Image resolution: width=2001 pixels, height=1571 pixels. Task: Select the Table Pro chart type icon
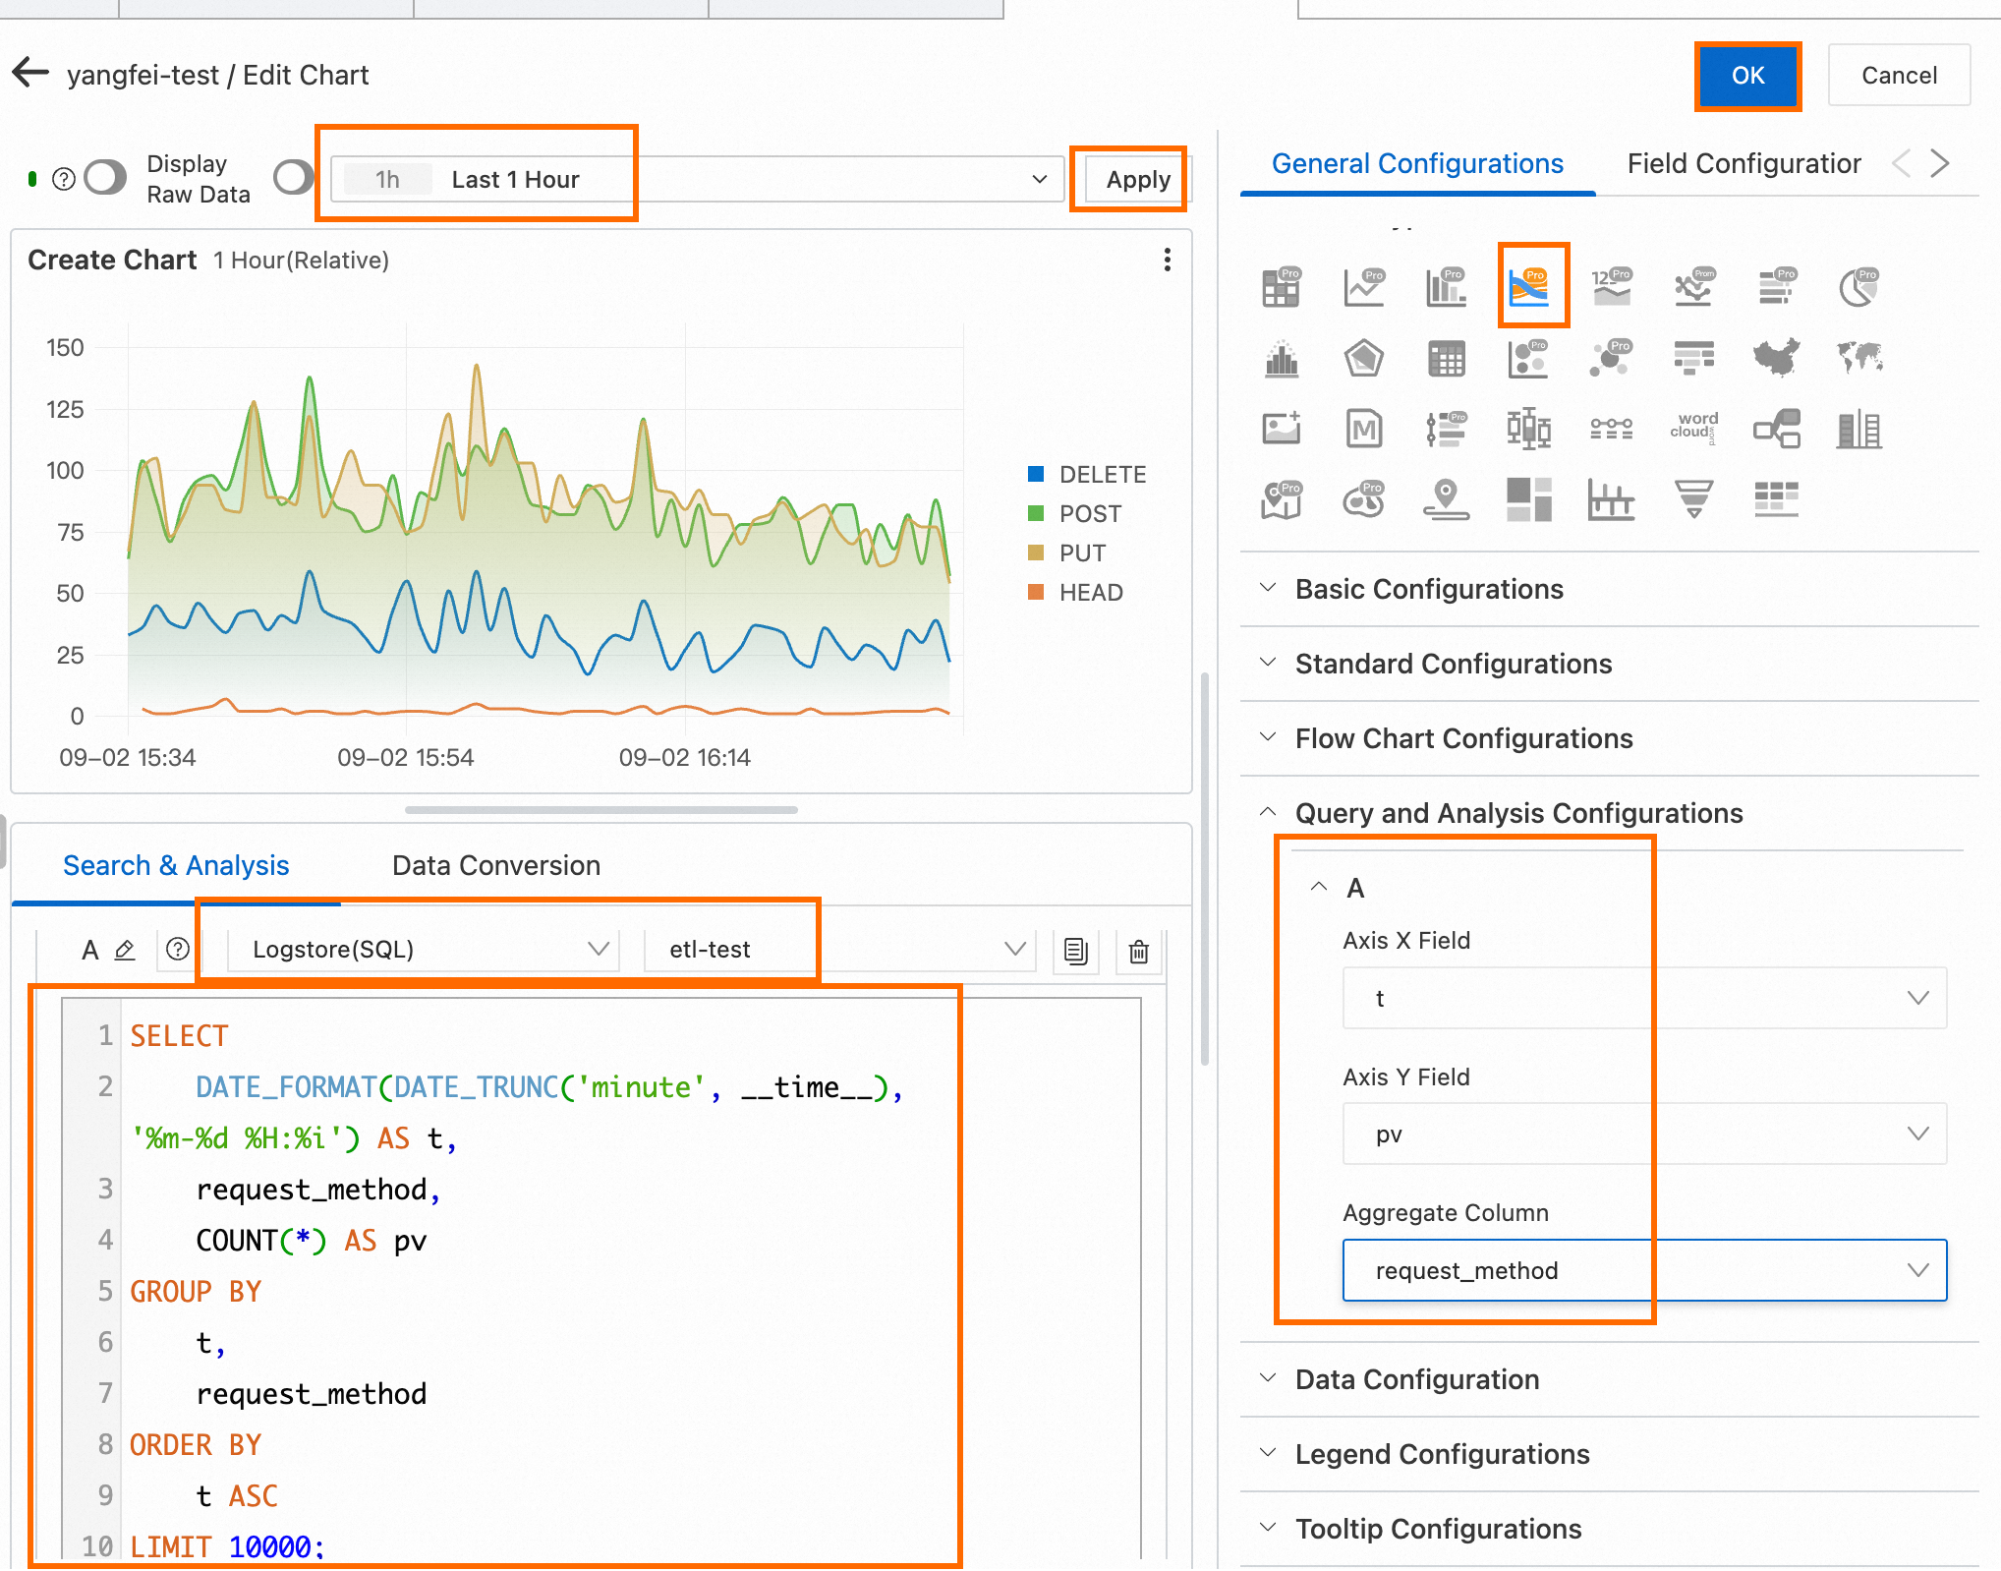(1282, 287)
